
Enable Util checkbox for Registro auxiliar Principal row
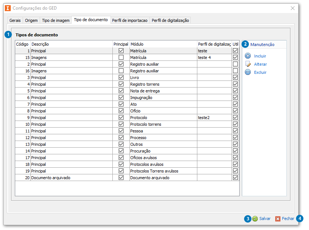[235, 64]
